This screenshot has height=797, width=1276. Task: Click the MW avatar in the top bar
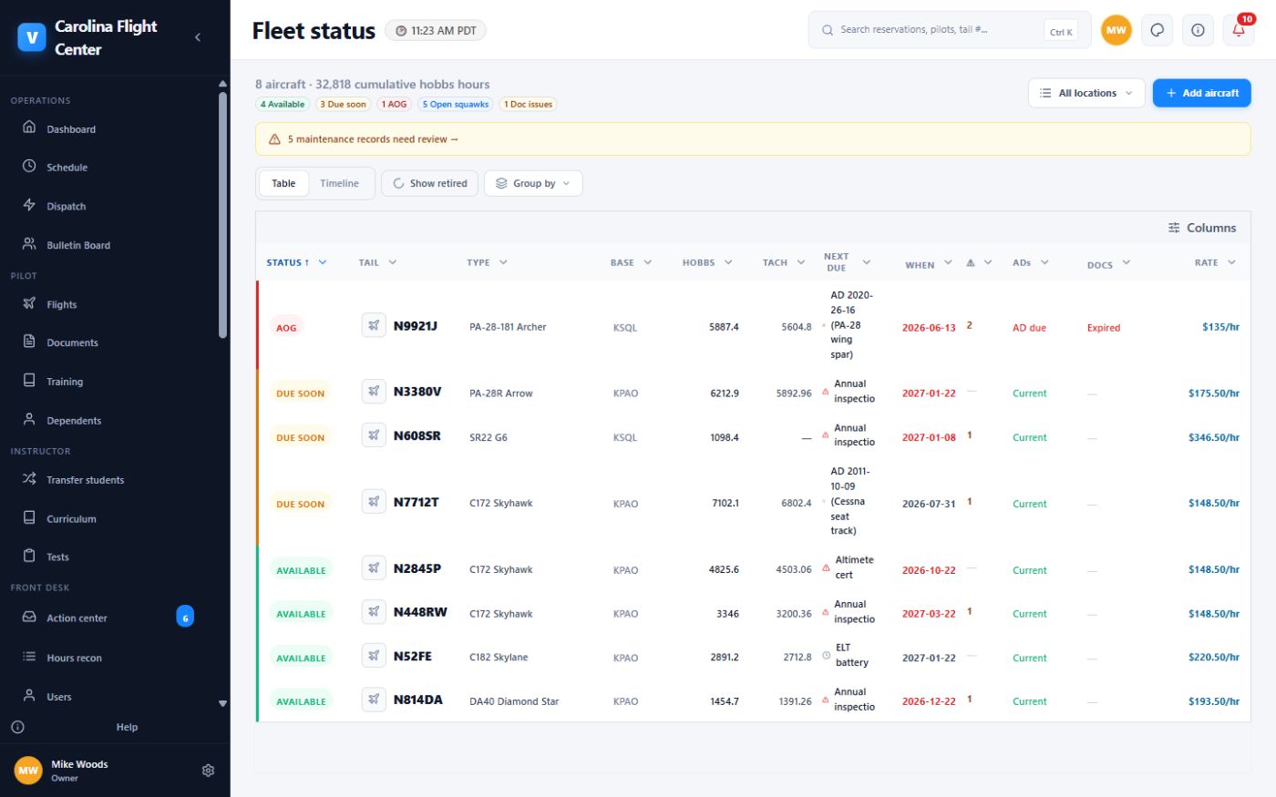point(1116,30)
